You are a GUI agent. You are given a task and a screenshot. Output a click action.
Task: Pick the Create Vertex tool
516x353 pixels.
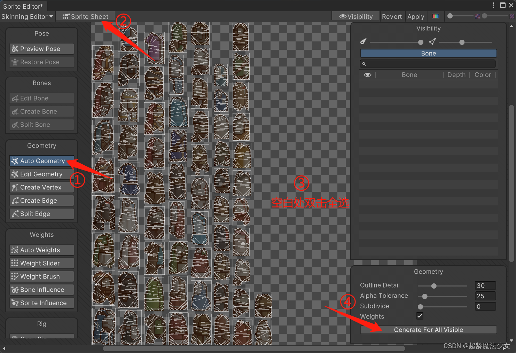point(42,187)
